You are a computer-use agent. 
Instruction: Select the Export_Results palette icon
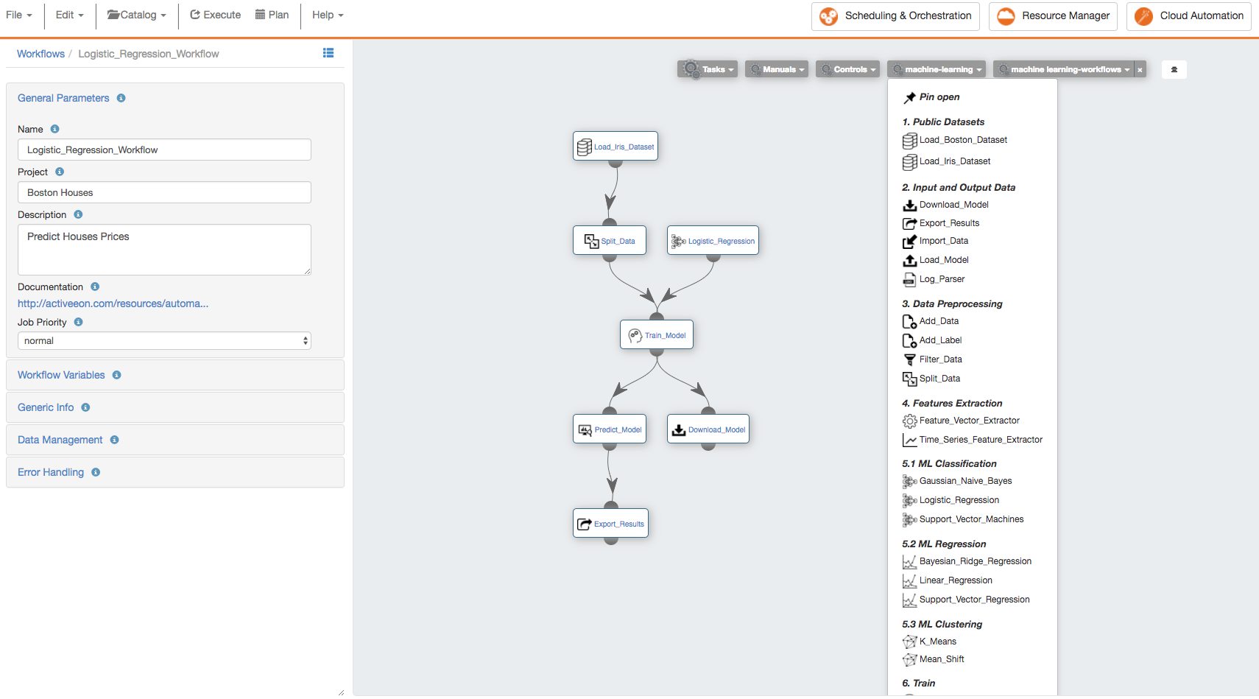(x=910, y=223)
